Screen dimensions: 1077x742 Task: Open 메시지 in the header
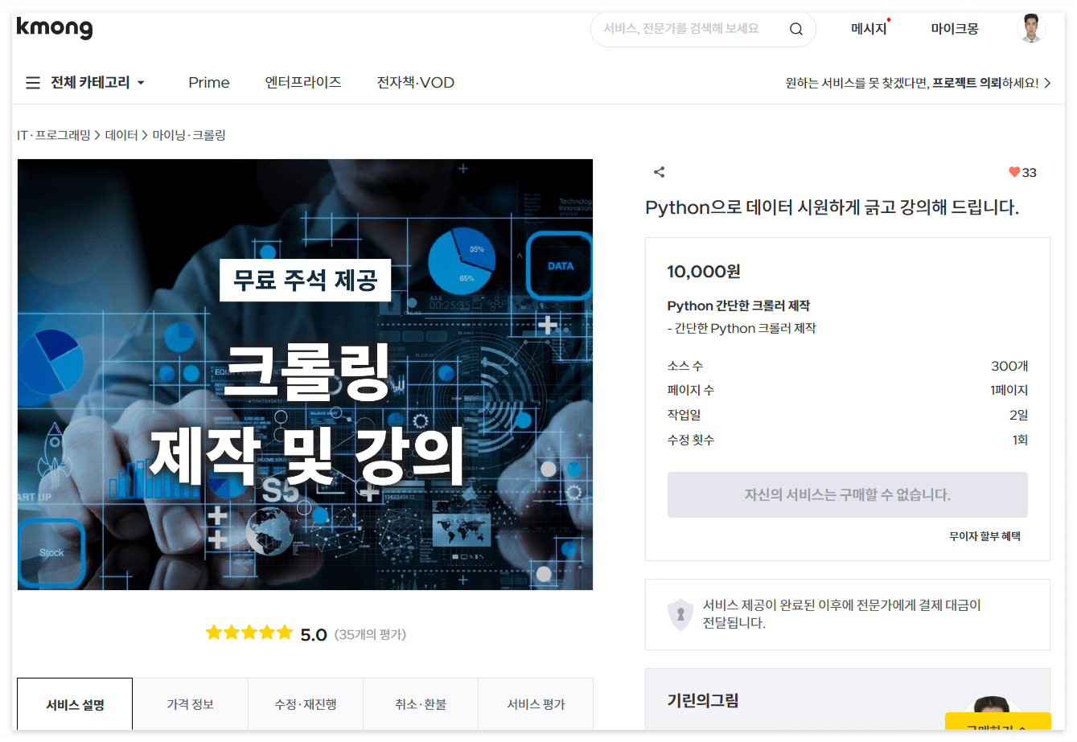pyautogui.click(x=869, y=29)
